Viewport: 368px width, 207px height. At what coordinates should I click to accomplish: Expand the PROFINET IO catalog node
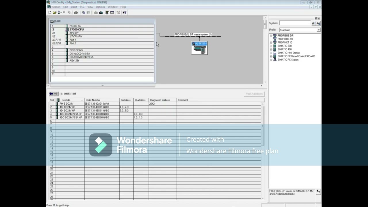coord(271,43)
